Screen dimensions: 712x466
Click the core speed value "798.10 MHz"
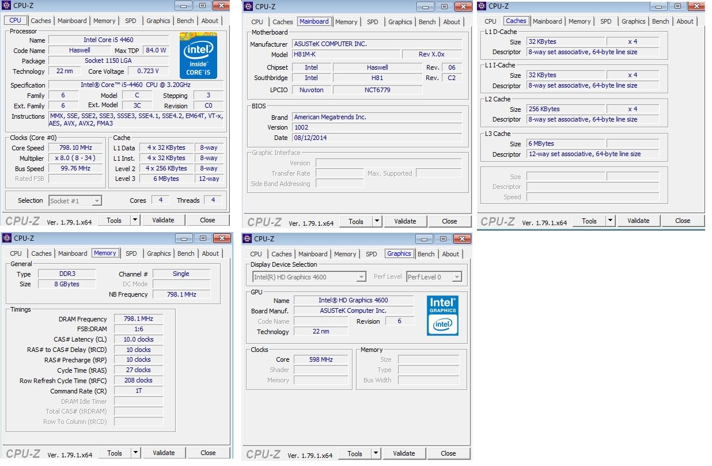(76, 148)
